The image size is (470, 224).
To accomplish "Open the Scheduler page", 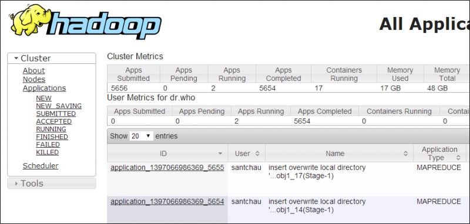I will (x=41, y=166).
